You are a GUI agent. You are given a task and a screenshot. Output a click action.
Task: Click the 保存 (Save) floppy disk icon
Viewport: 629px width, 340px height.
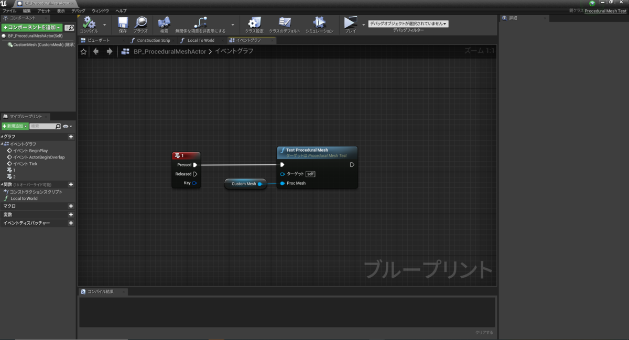(123, 22)
